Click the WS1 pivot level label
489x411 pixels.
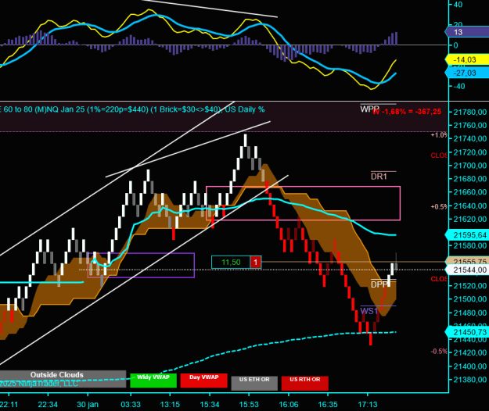[x=369, y=311]
